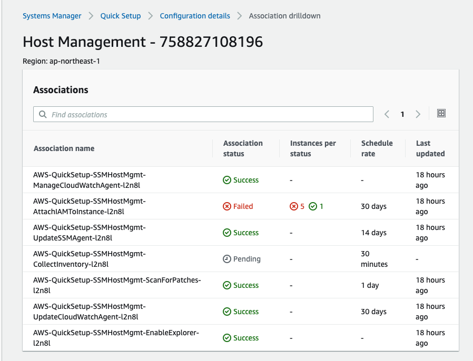This screenshot has width=473, height=361.
Task: Click the red failed-instances icon beside 5
Action: (x=293, y=206)
